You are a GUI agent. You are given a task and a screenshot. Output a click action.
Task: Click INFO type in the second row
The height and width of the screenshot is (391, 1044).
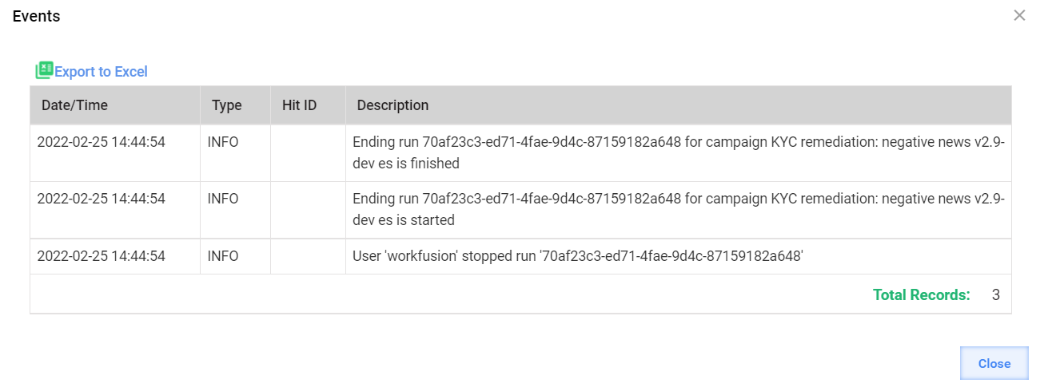[x=223, y=199]
